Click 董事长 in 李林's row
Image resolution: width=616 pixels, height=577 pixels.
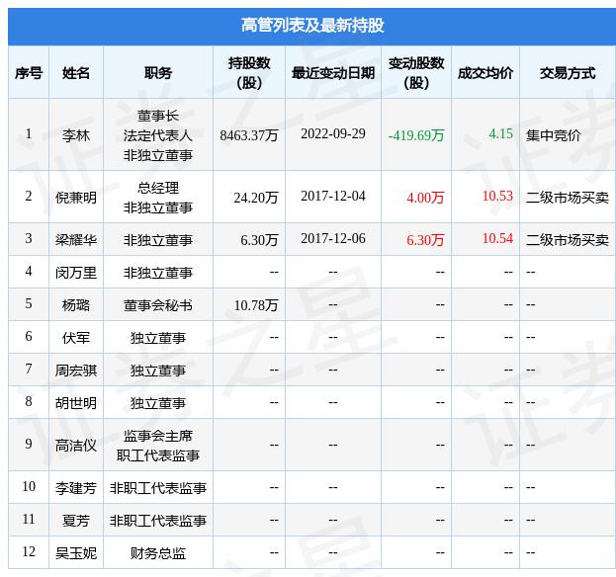pyautogui.click(x=158, y=116)
